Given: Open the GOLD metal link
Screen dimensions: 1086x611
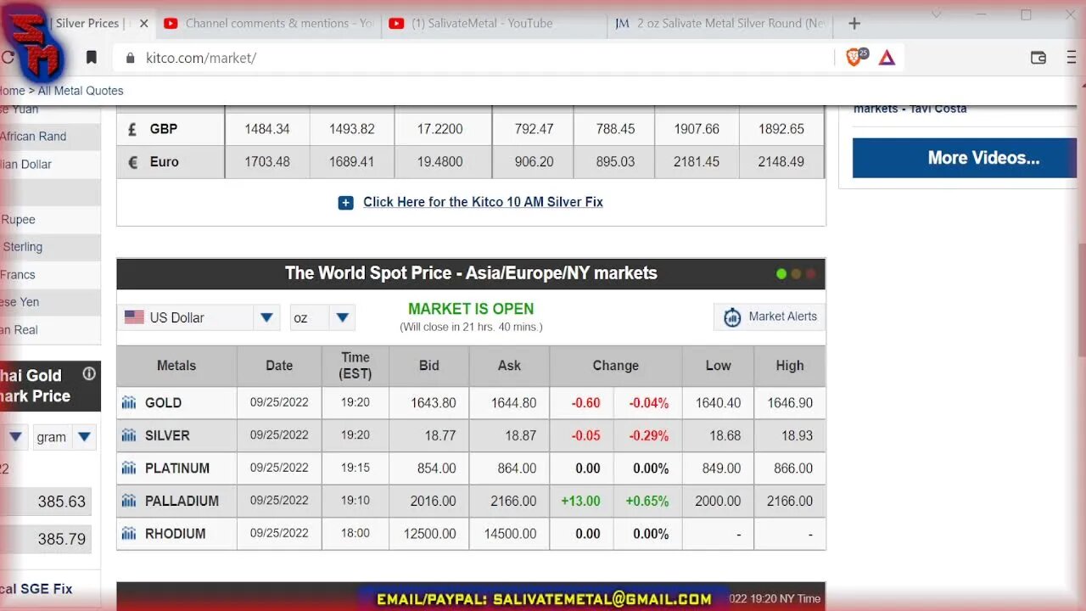Looking at the screenshot, I should coord(163,403).
